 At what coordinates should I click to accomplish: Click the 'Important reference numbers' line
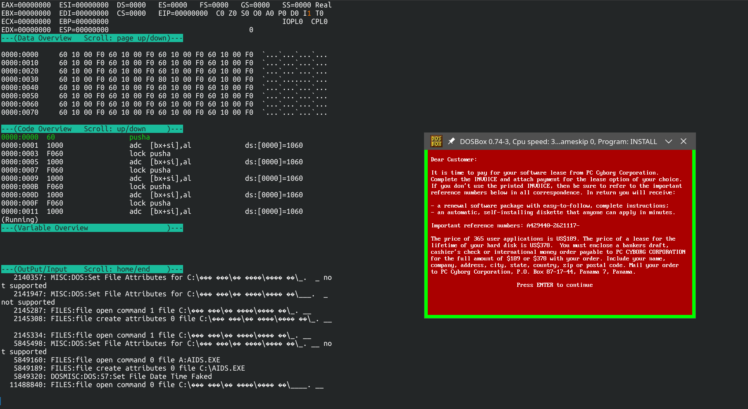(x=505, y=225)
